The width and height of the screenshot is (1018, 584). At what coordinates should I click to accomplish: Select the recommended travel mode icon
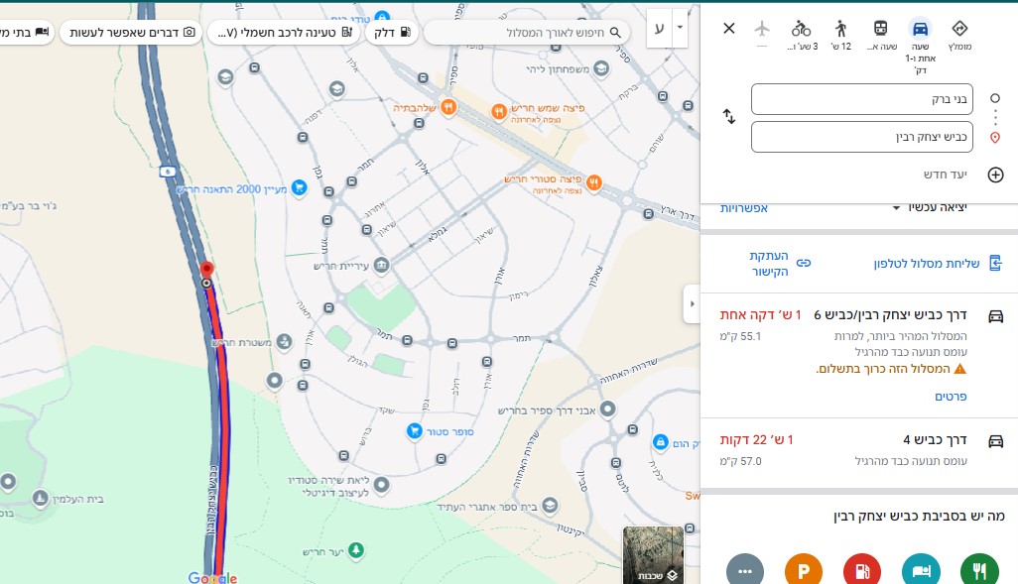point(959,29)
